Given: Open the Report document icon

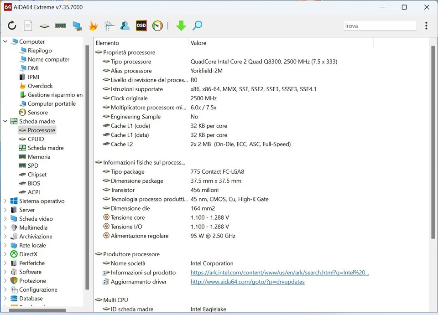Looking at the screenshot, I should (28, 26).
